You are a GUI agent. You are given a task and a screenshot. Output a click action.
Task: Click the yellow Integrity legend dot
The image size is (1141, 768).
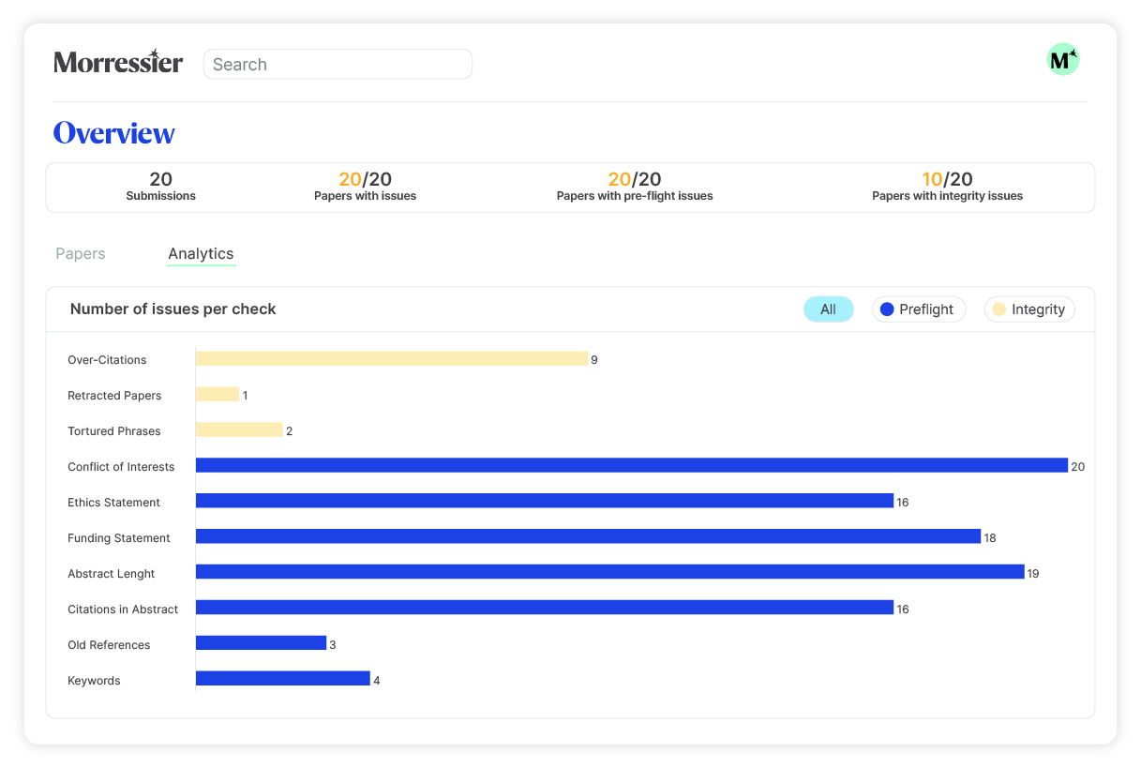[999, 309]
